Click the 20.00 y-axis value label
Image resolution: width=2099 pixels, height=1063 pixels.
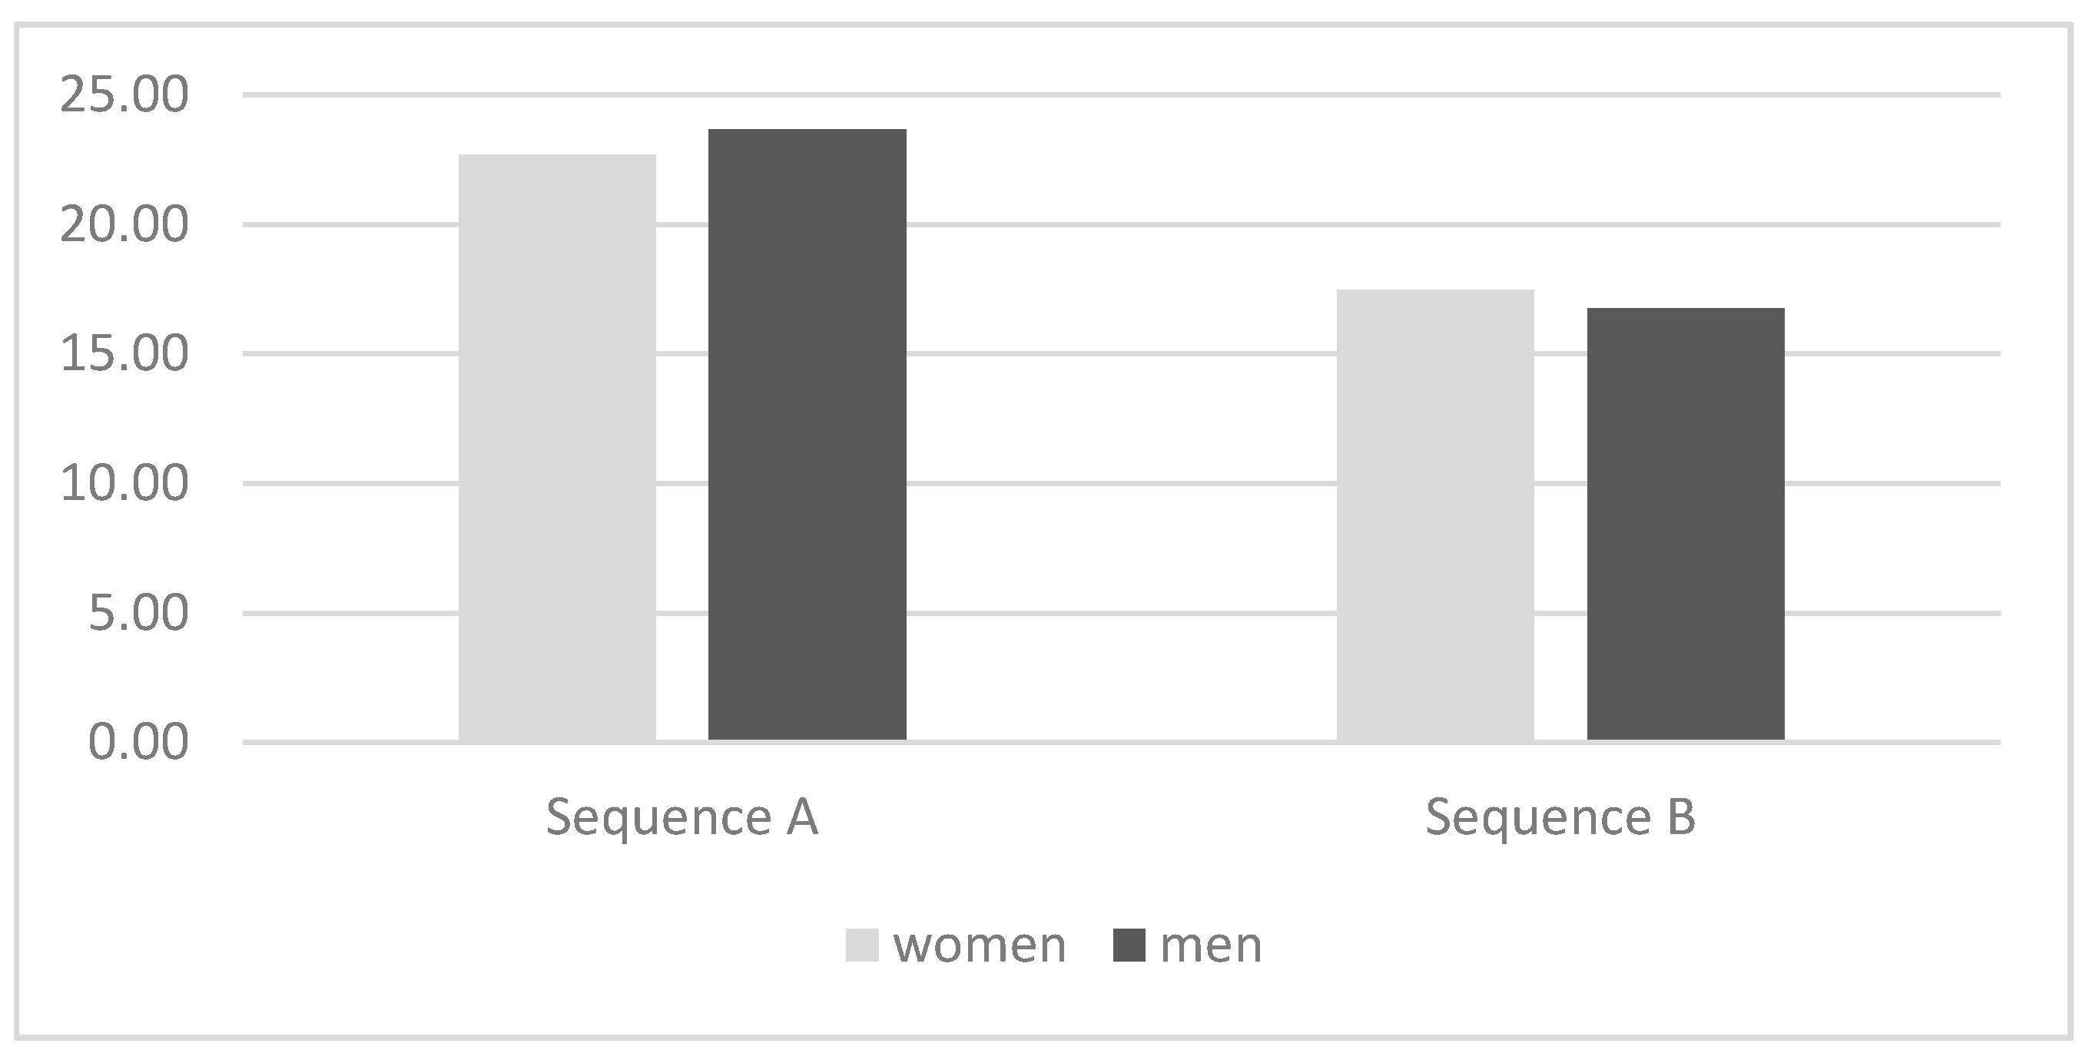coord(124,225)
